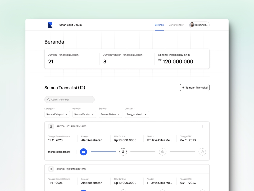Screen dimensions: 254x191
Task: Click Diproses Bendahara status text
Action: click(59, 152)
